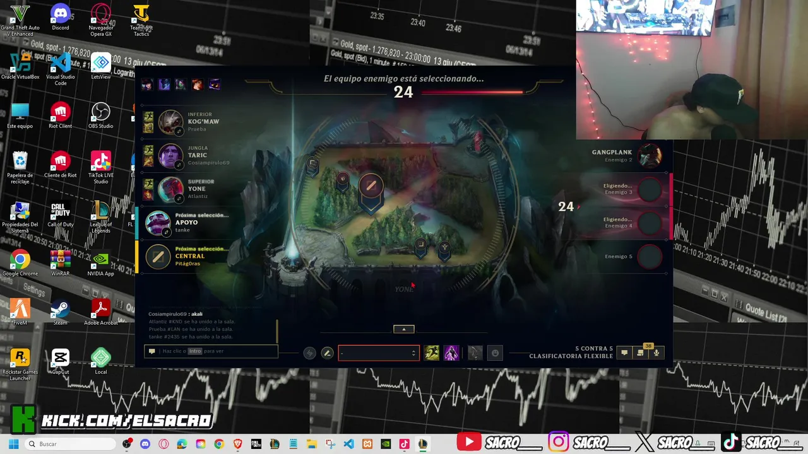
Task: Open LetsView desktop icon
Action: click(x=101, y=66)
